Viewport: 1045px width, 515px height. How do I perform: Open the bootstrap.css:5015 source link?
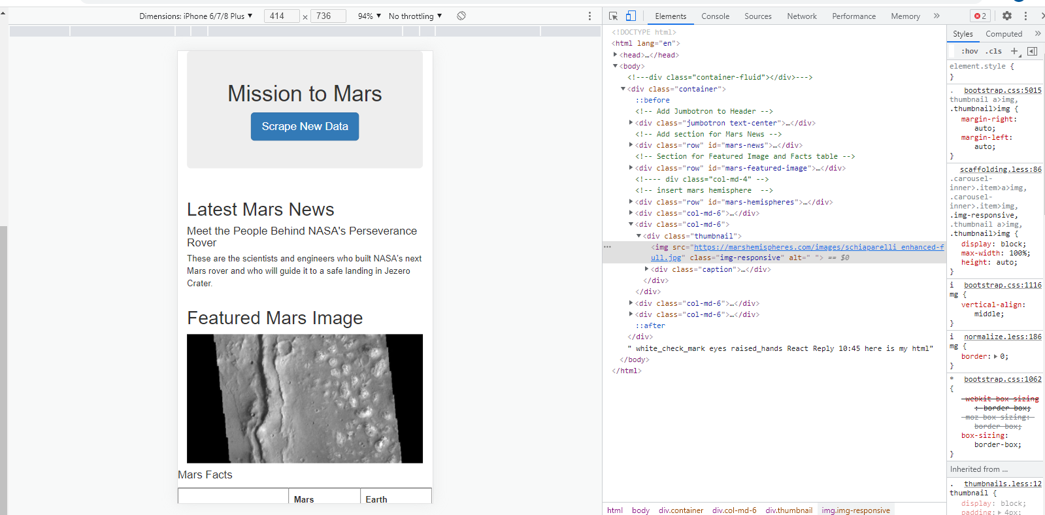tap(1003, 90)
